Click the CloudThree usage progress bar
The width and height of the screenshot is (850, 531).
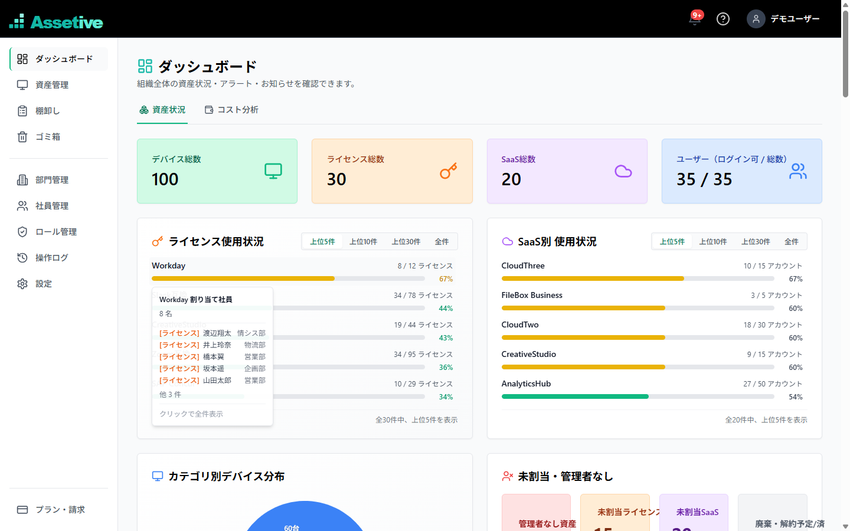coord(638,278)
